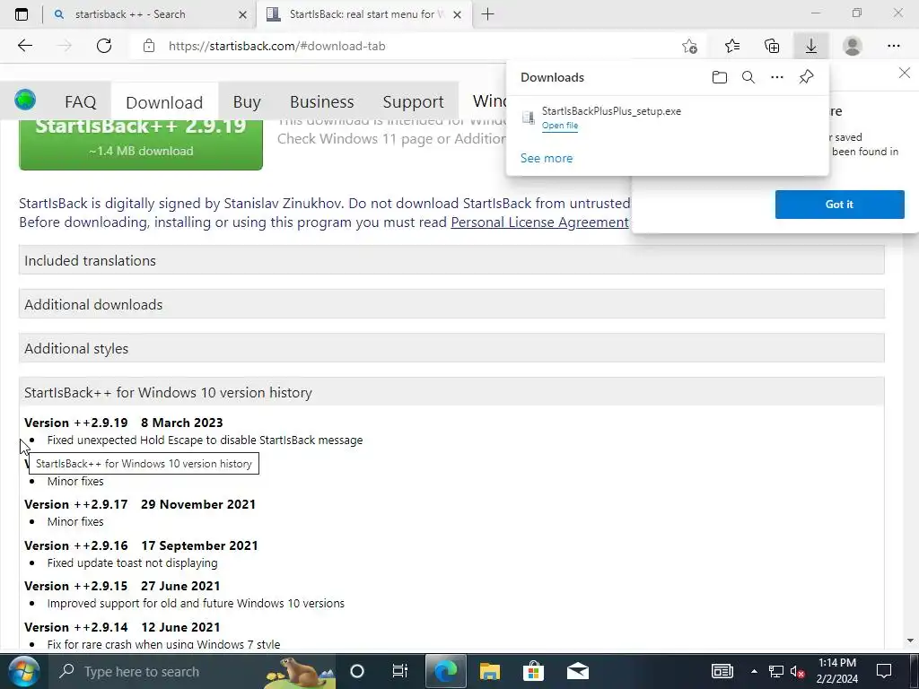Expand Additional styles section
Image resolution: width=919 pixels, height=689 pixels.
(x=451, y=348)
